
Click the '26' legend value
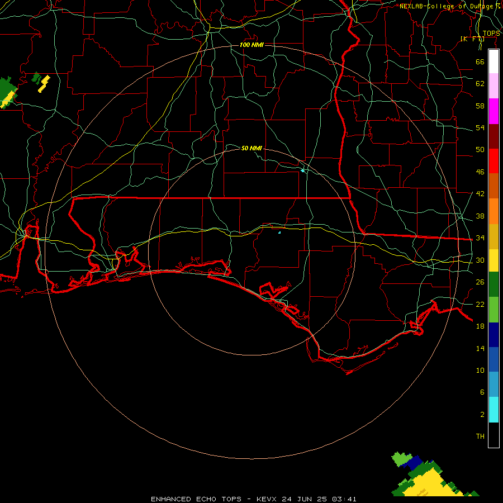tap(480, 282)
